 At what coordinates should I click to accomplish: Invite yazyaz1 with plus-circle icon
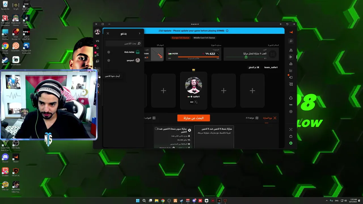[109, 60]
